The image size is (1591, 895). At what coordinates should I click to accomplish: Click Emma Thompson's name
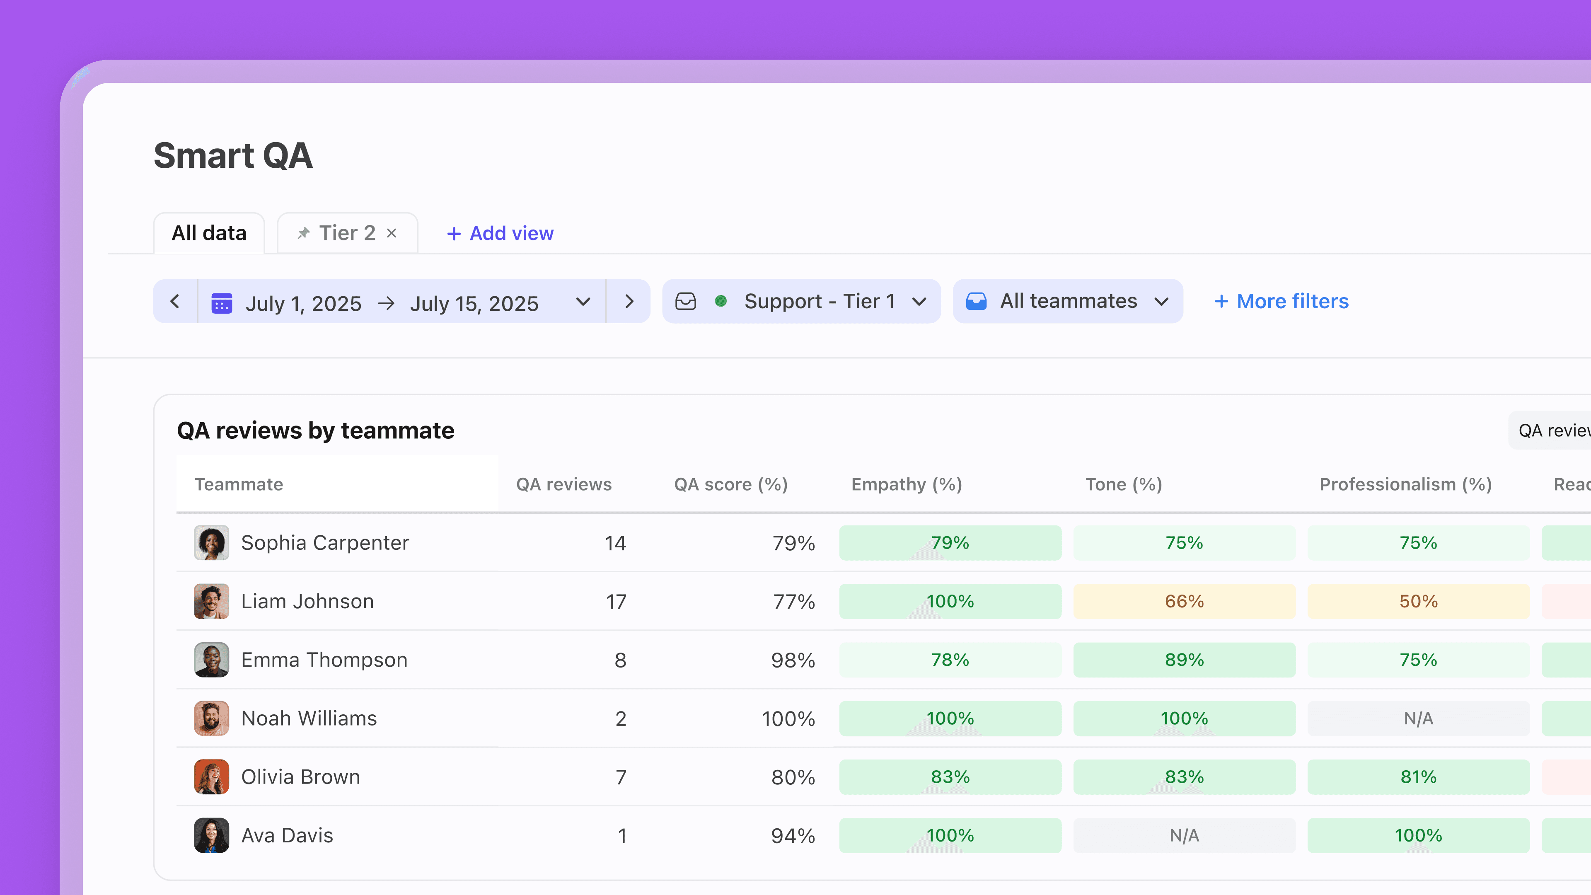click(x=324, y=660)
